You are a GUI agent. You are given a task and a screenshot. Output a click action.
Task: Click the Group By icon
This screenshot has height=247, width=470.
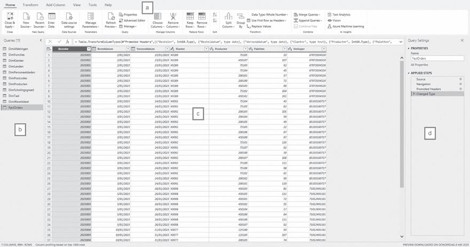point(240,16)
